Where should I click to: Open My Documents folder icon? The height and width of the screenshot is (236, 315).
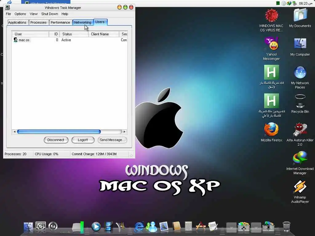(300, 15)
